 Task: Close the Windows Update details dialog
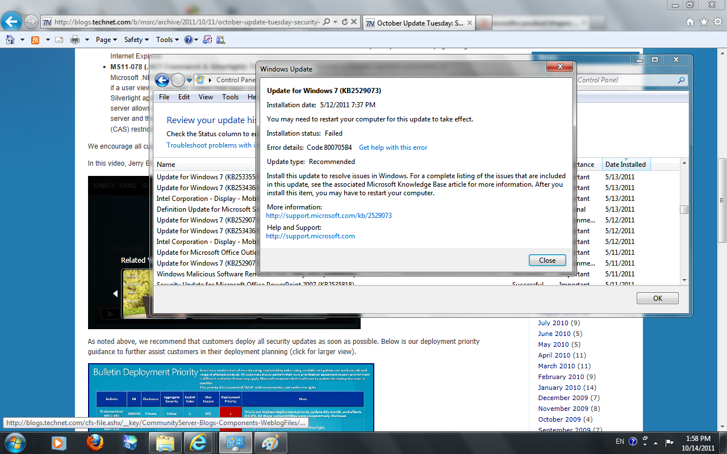548,260
